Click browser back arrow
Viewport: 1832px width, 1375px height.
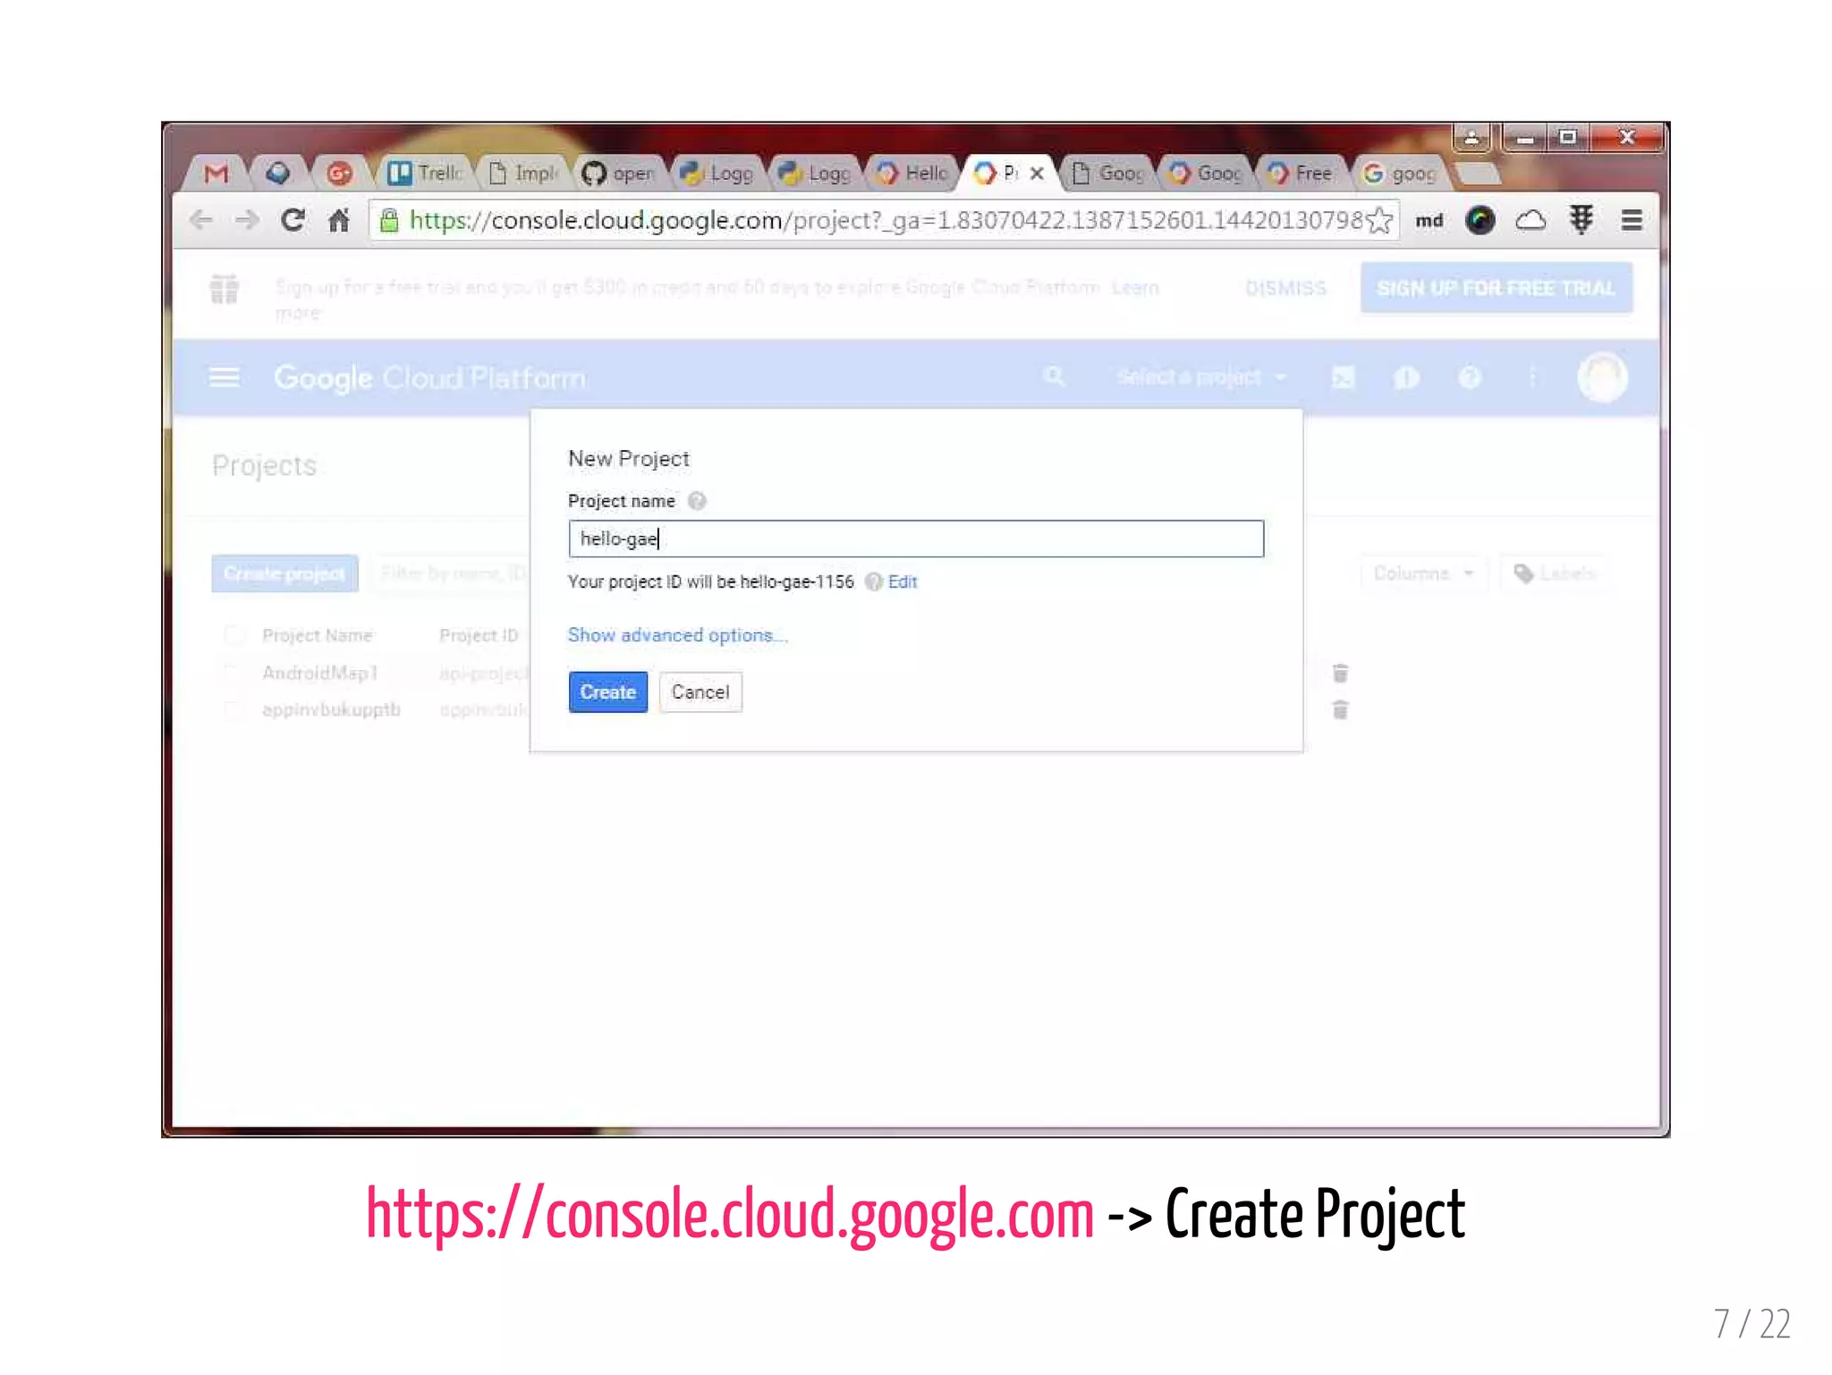201,220
